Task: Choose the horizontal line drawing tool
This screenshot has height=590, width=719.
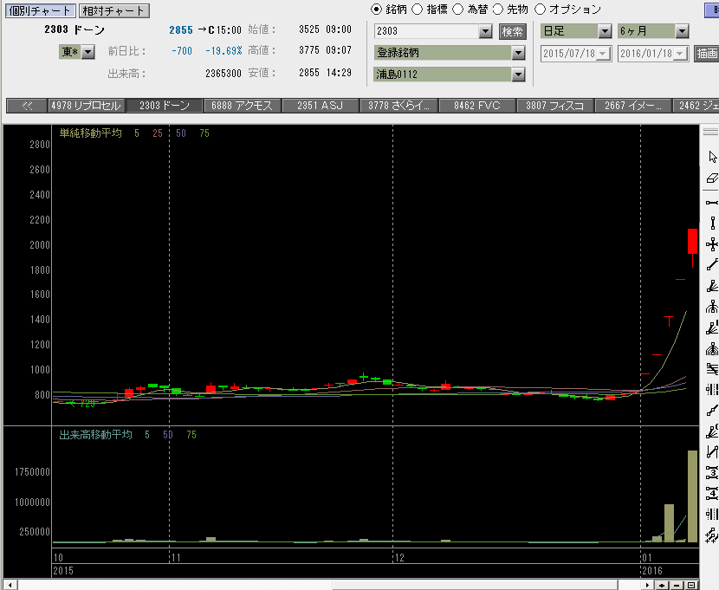Action: 712,203
